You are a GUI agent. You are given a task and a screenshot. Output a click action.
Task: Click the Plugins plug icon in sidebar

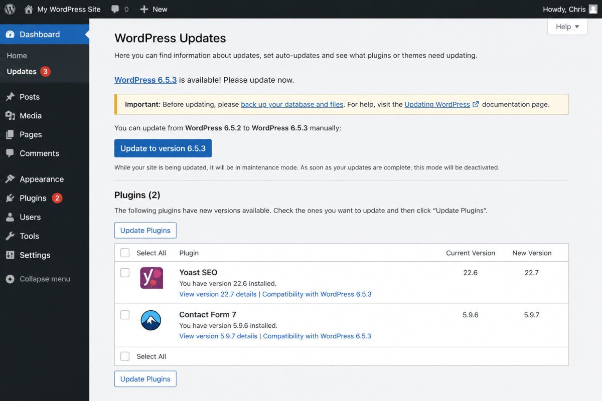tap(10, 198)
